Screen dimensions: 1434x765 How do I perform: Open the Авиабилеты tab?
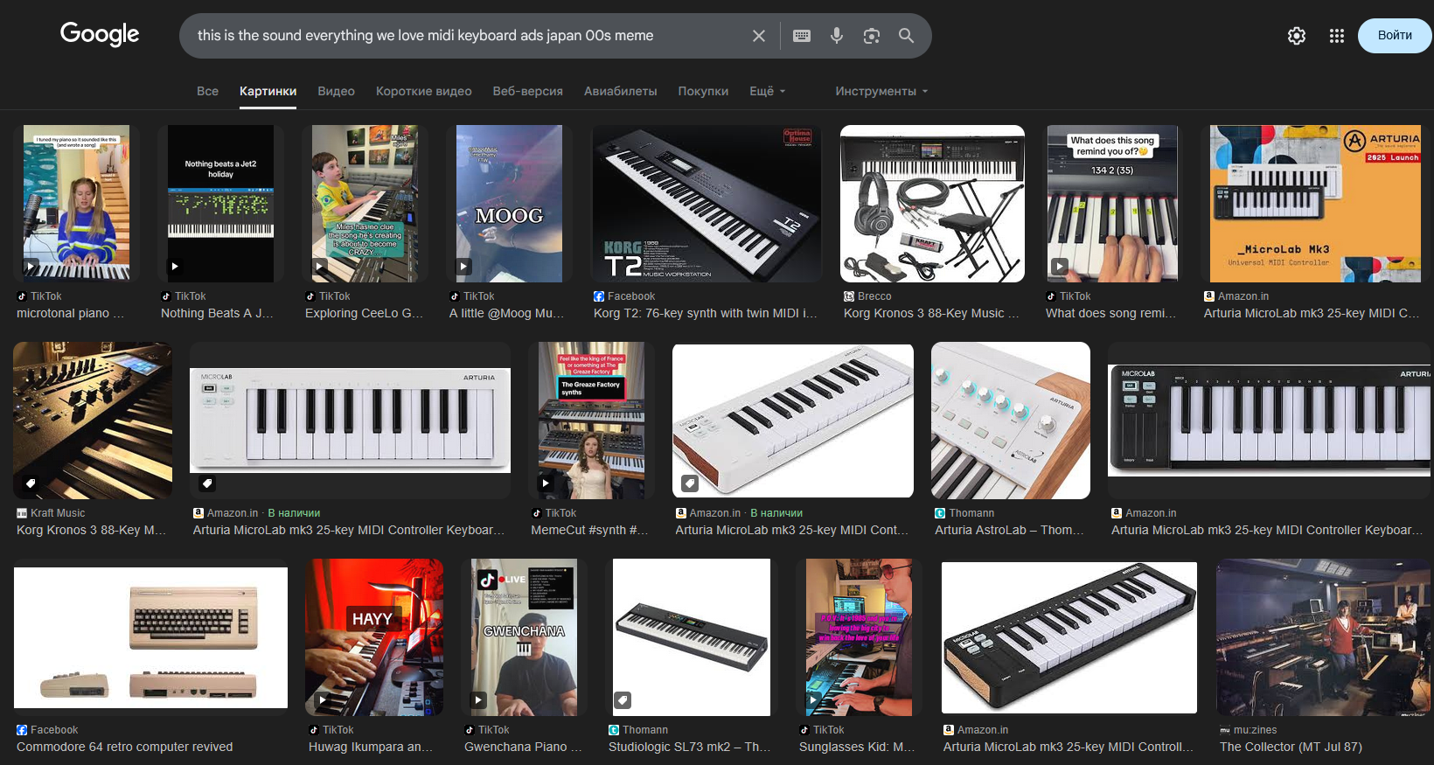620,91
